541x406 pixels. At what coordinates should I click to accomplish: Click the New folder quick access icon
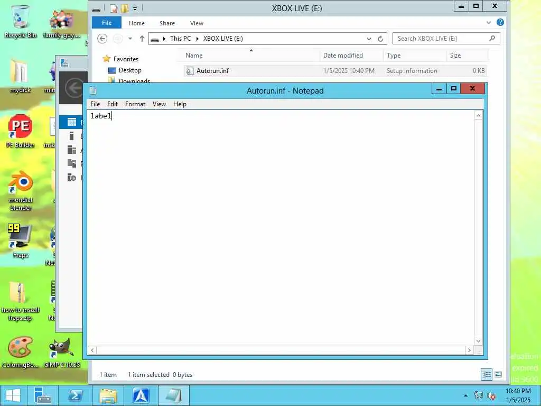tap(125, 8)
